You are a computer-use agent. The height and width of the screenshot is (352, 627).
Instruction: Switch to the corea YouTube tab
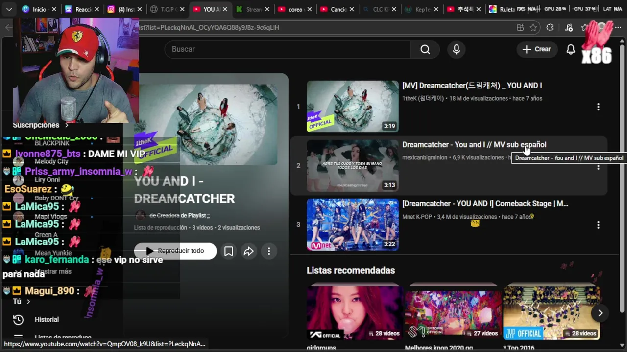click(x=295, y=9)
